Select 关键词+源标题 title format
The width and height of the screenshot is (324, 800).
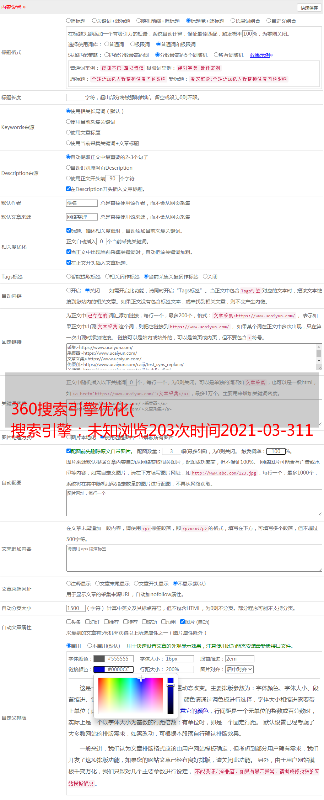(94, 21)
